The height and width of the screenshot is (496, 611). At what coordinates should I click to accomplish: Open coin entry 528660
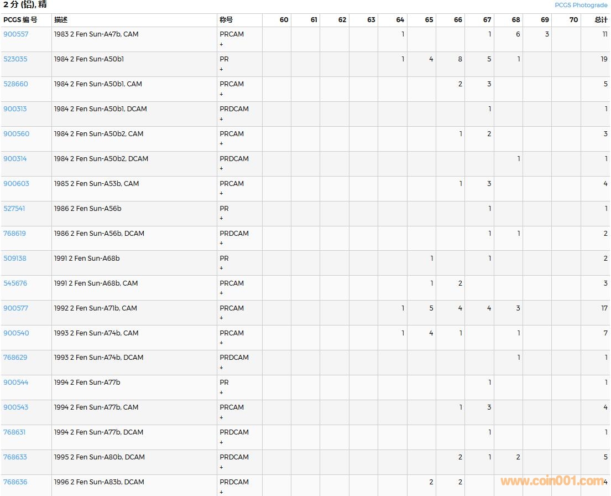tap(16, 84)
